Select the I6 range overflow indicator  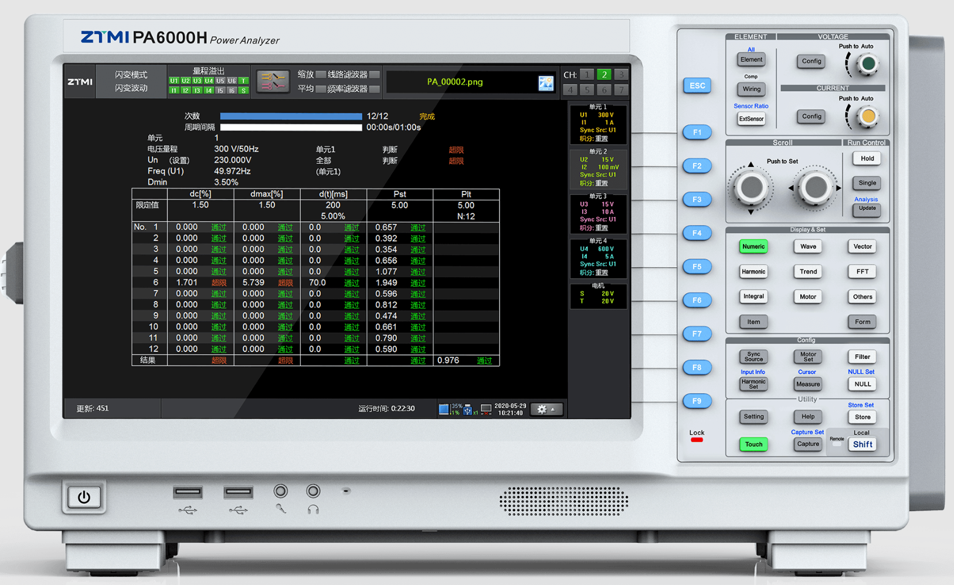(x=232, y=91)
